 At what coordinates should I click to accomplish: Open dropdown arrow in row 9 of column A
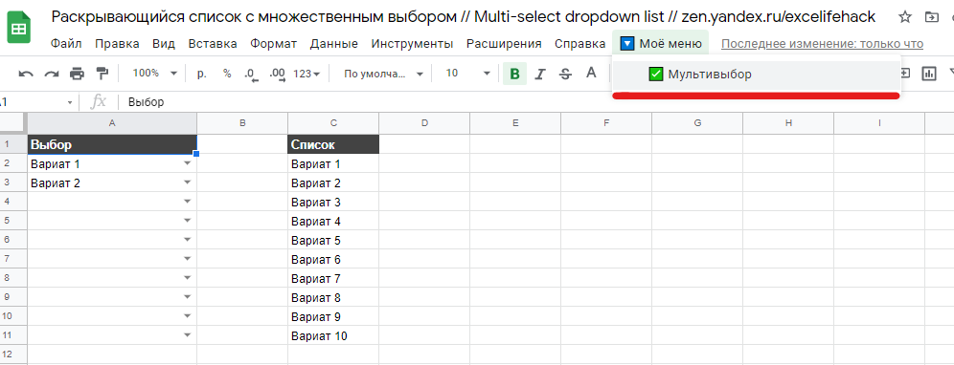click(x=187, y=297)
